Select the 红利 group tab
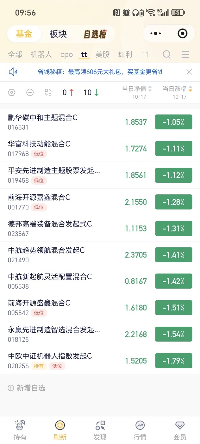The image size is (200, 444). (125, 55)
